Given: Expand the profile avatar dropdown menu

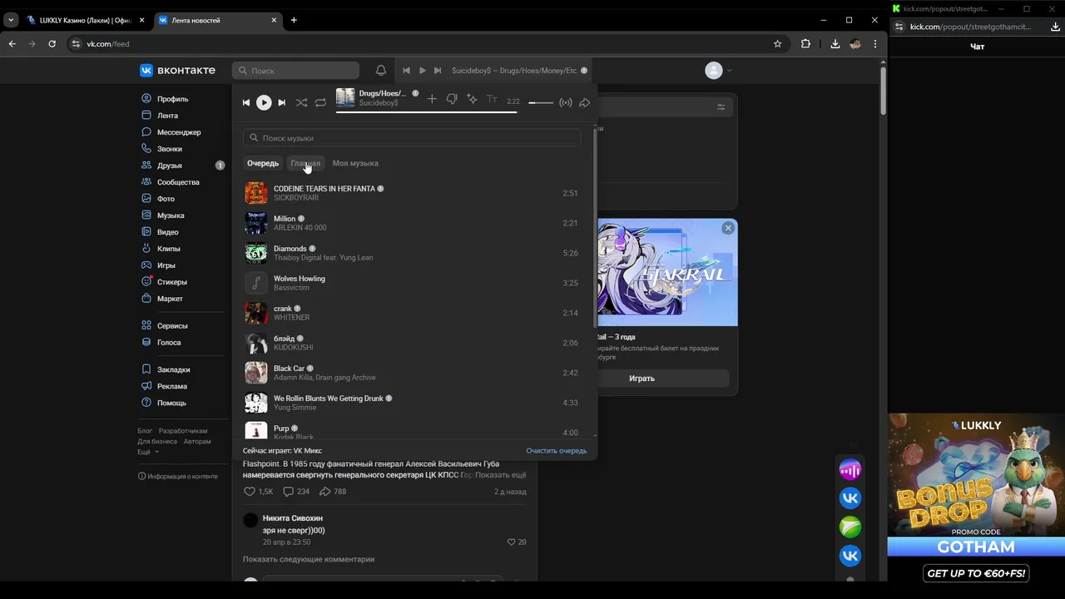Looking at the screenshot, I should click(719, 71).
